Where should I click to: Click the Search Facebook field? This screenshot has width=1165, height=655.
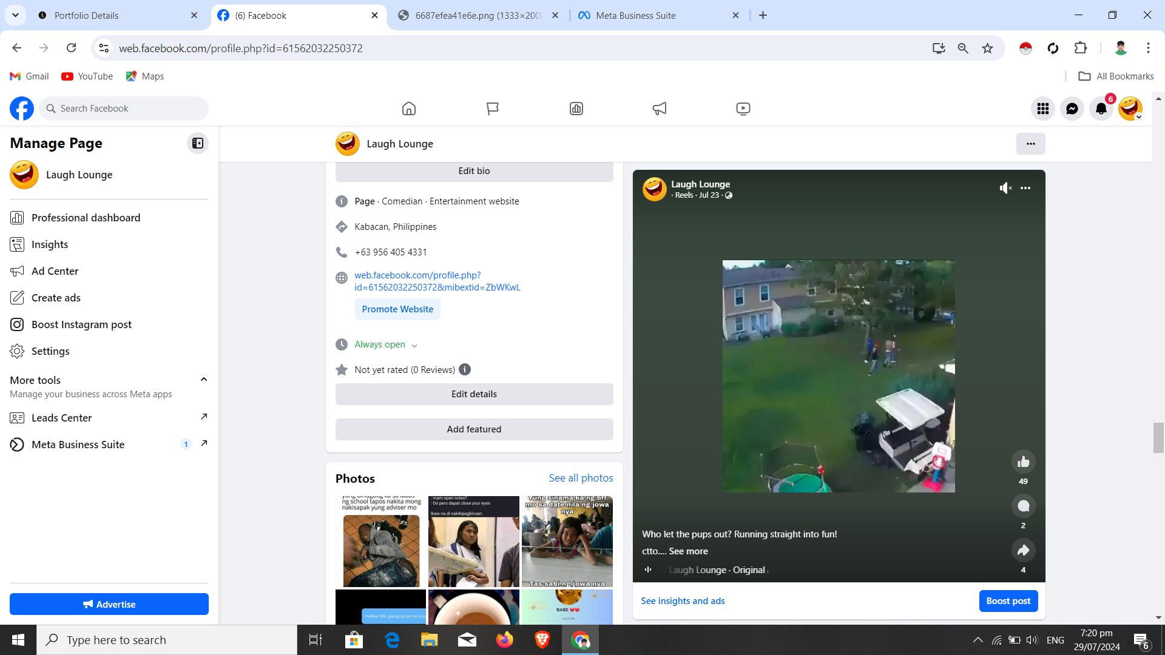pos(127,109)
